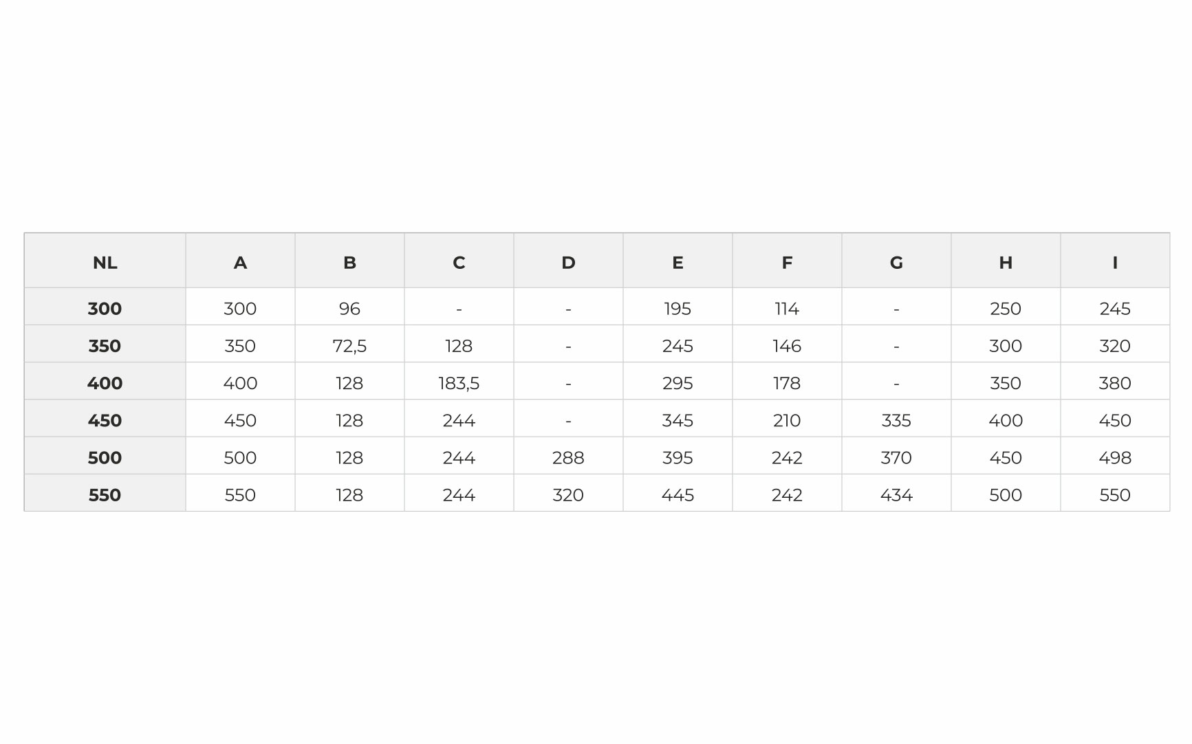Select the 380 value in column I
The height and width of the screenshot is (744, 1192).
pos(1115,383)
